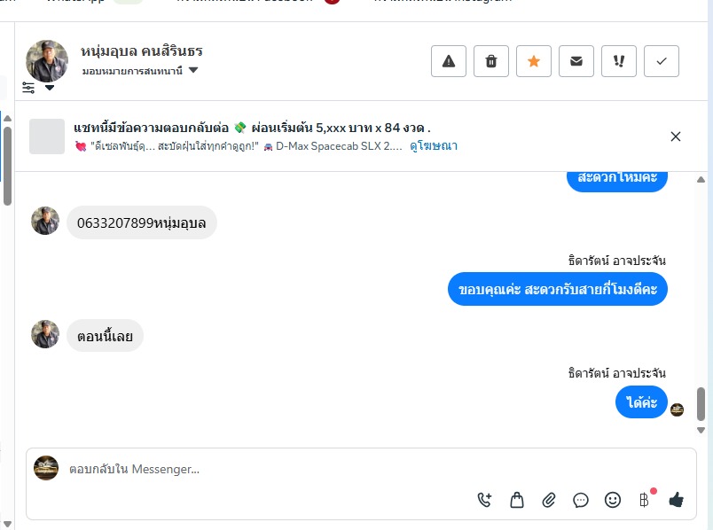Click the double exclamation priority icon
Viewport: 713px width, 530px height.
click(619, 61)
